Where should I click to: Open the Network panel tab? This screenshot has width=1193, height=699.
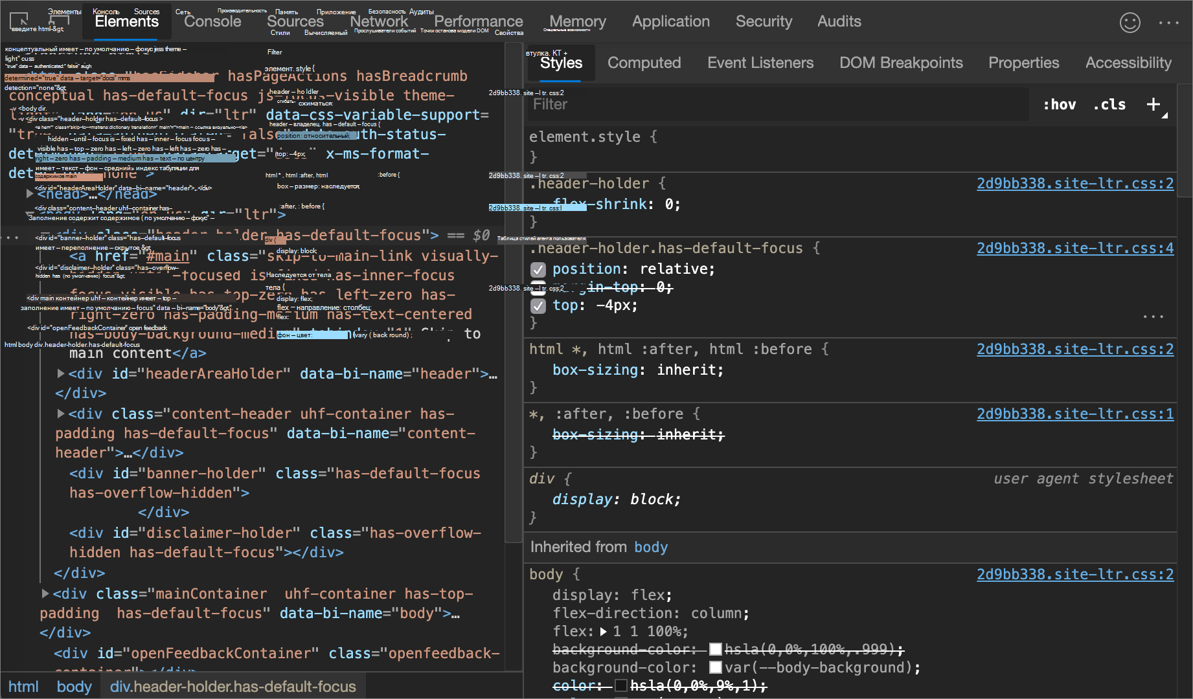(379, 21)
